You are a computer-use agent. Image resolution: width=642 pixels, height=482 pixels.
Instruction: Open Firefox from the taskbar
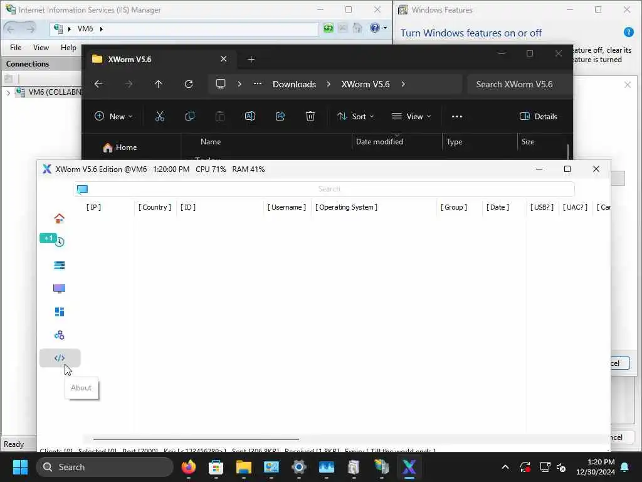(x=188, y=467)
